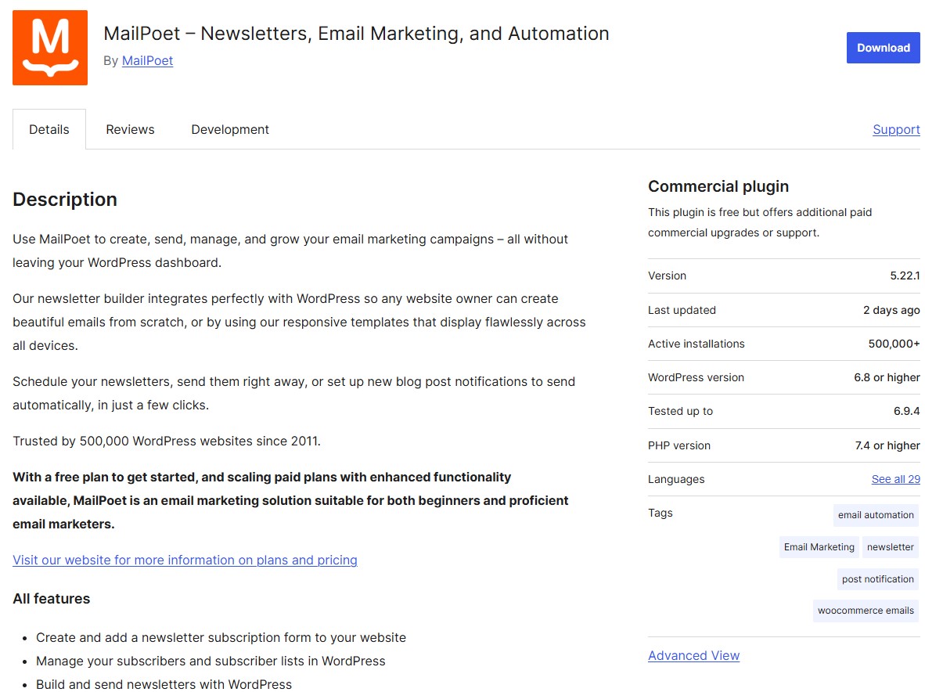Click the Last updated value

click(x=891, y=310)
